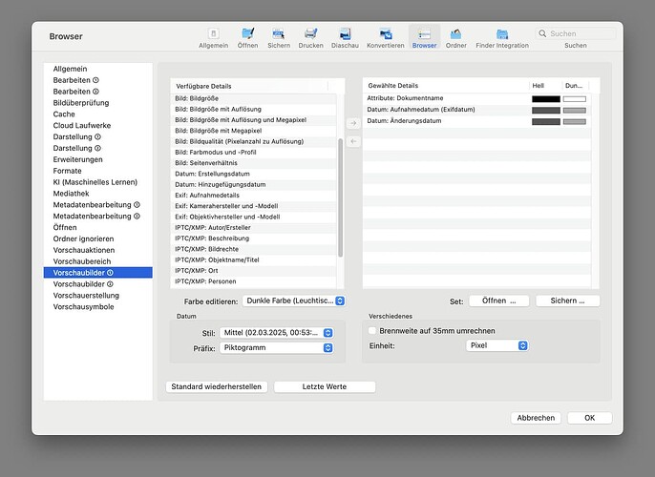Viewport: 655px width, 477px height.
Task: Click the Letzte Werte button
Action: (325, 387)
